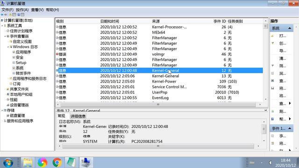Click the 自定义视图 filter folder icon
This screenshot has width=299, height=168.
[11, 42]
